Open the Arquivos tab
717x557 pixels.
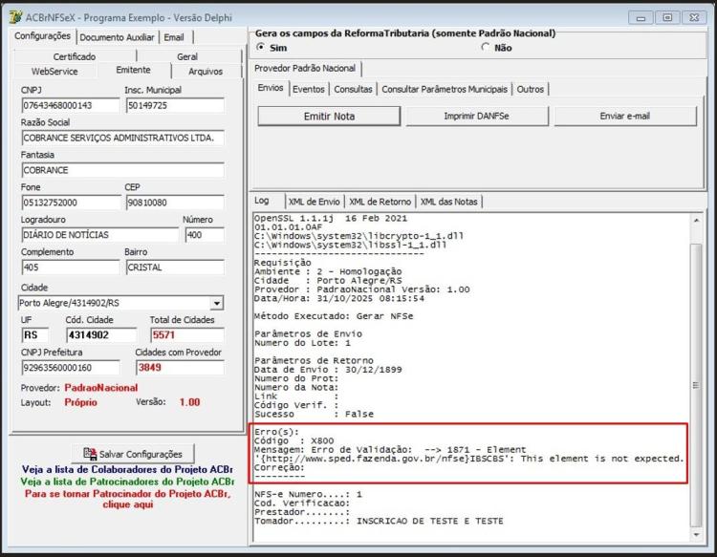(x=206, y=72)
